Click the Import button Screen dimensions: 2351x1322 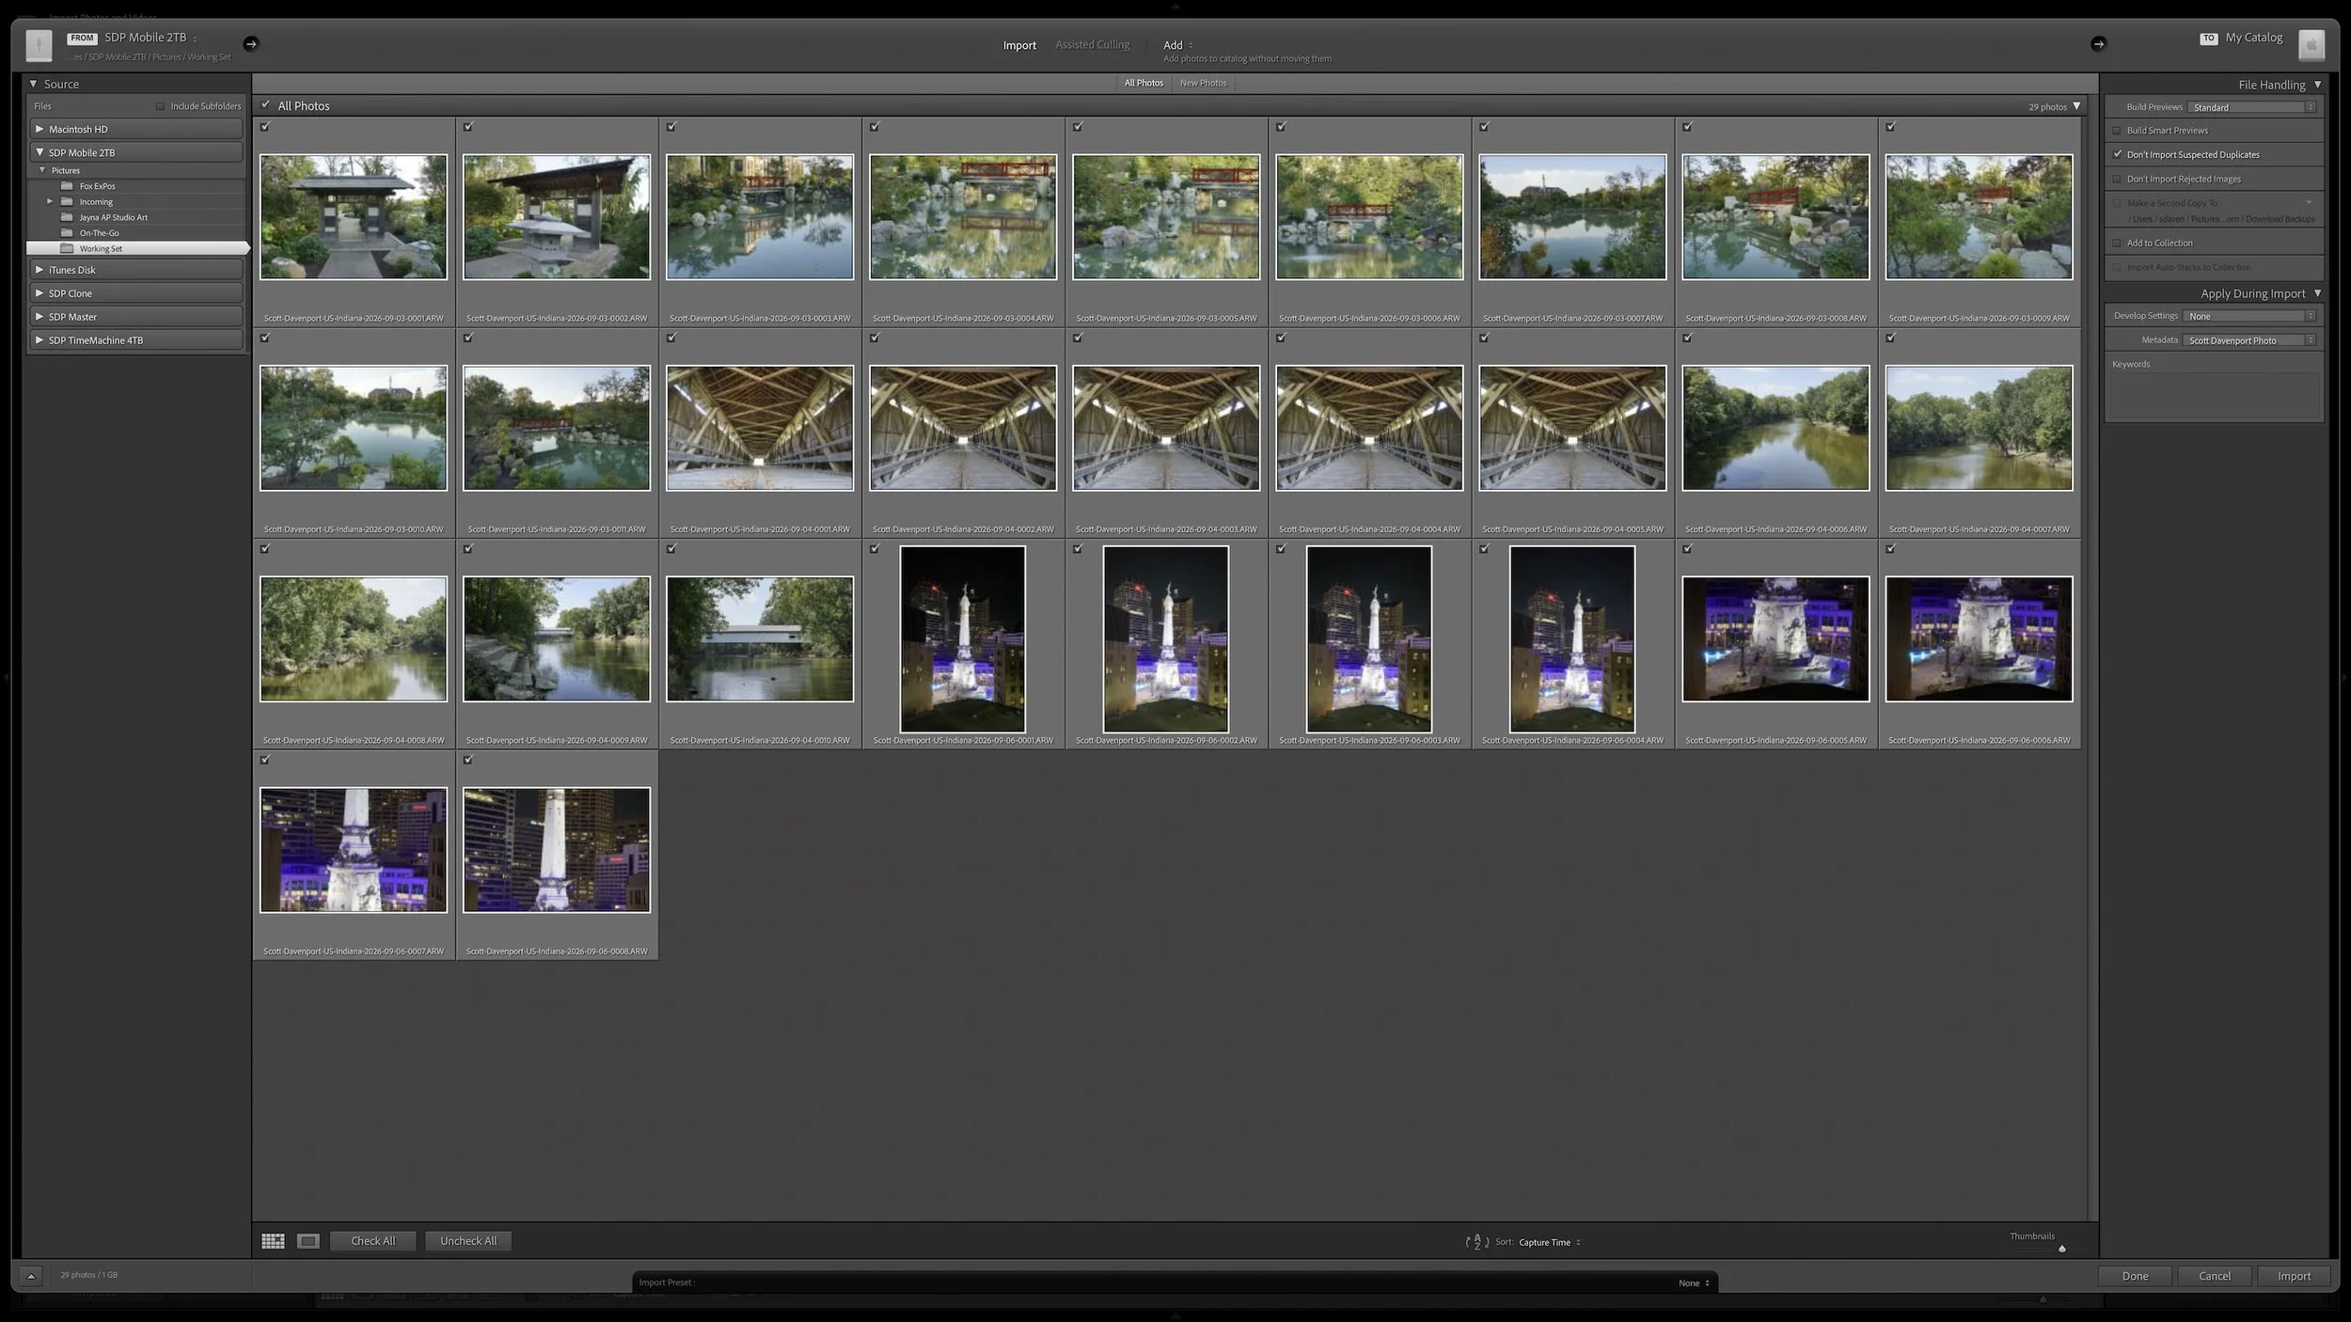pos(2294,1276)
